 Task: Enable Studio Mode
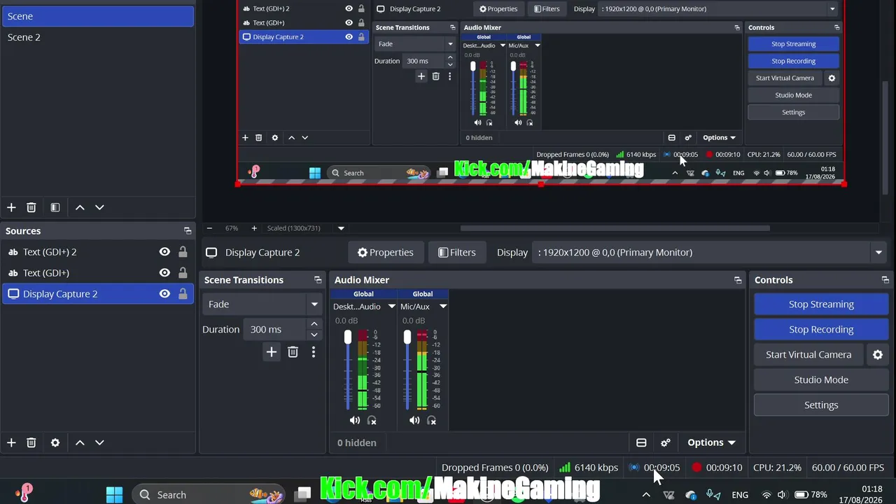pos(821,380)
